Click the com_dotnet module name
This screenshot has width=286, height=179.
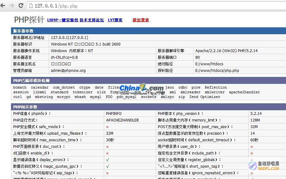(x=64, y=87)
